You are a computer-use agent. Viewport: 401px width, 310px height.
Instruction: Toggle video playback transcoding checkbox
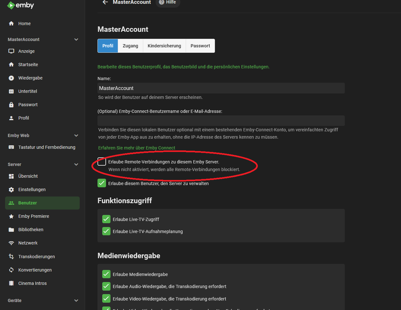106,299
